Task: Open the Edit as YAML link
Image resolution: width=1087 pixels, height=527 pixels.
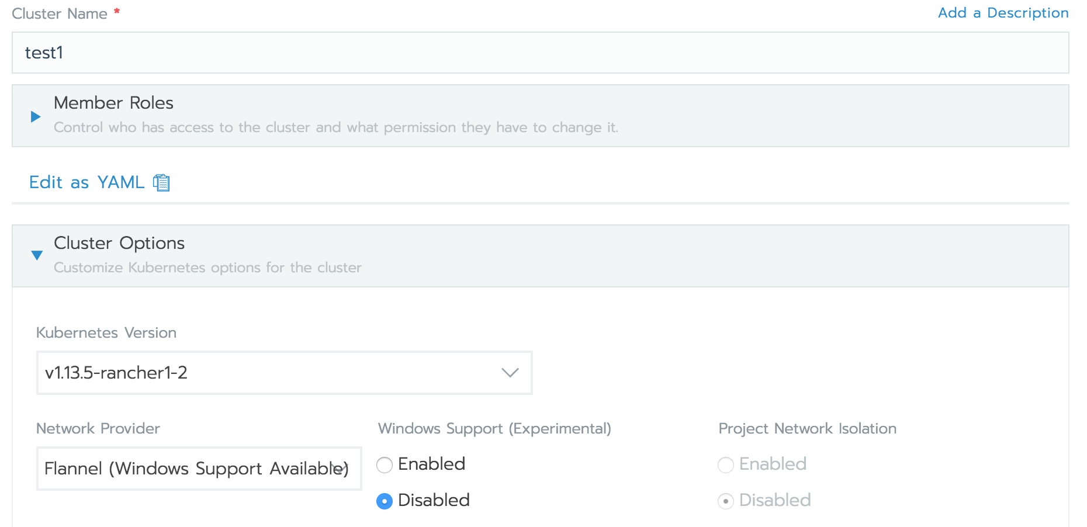Action: click(x=86, y=182)
